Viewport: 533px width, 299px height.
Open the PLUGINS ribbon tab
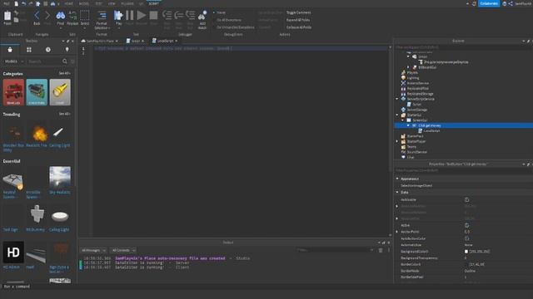(x=127, y=3)
